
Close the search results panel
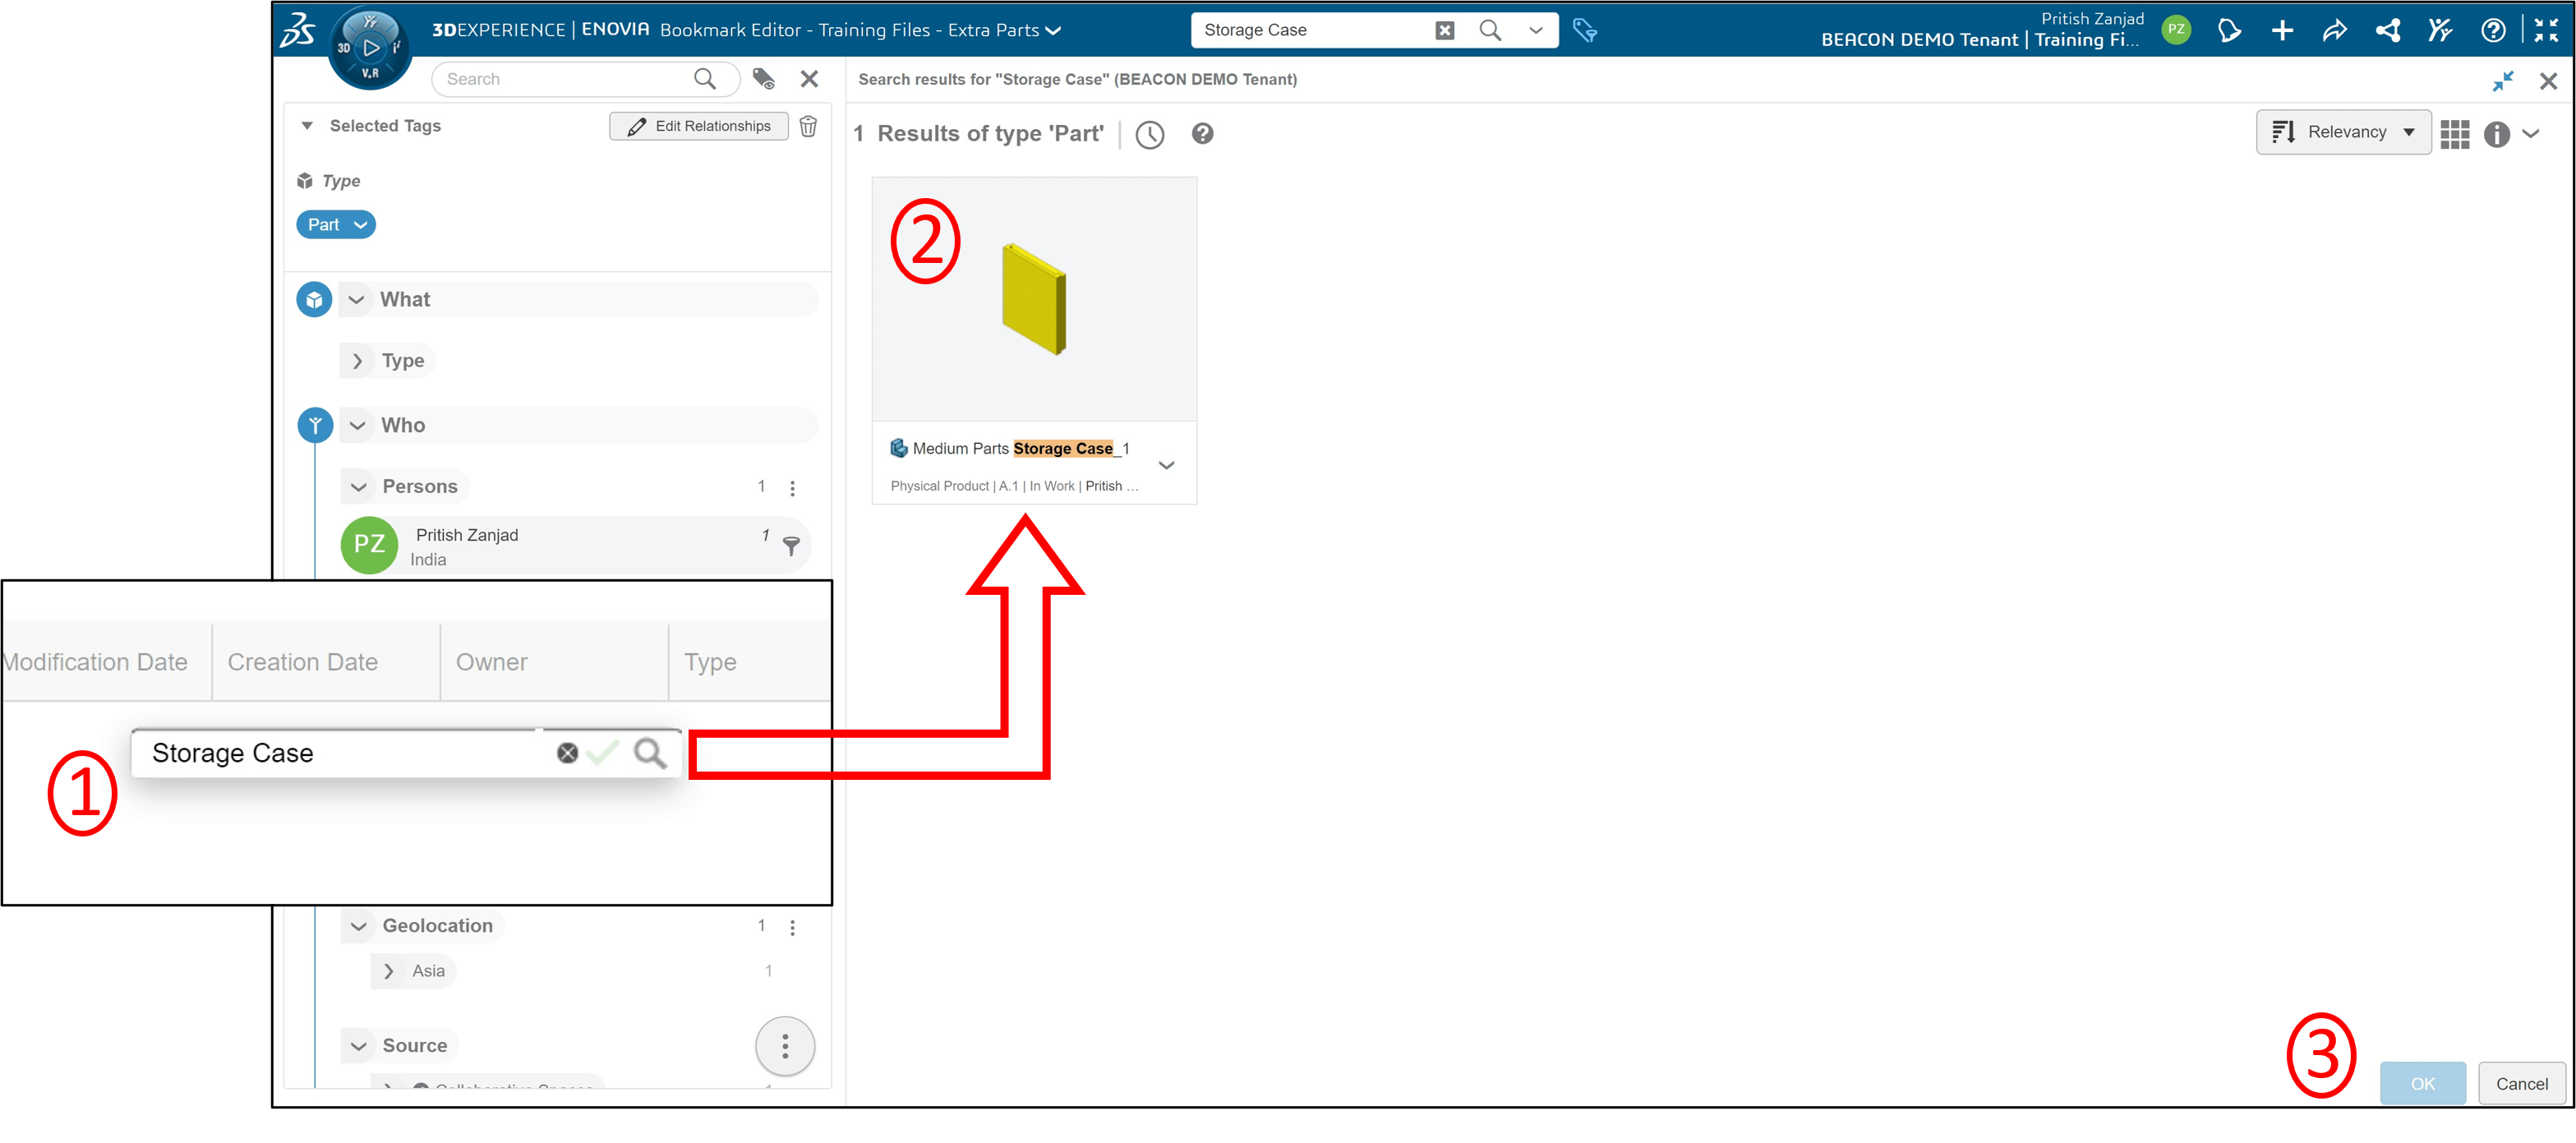(x=2549, y=81)
